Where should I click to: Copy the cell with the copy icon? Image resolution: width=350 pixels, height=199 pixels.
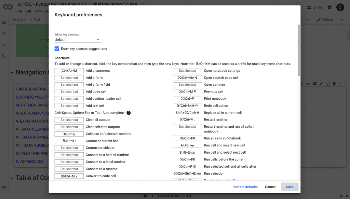point(327,83)
